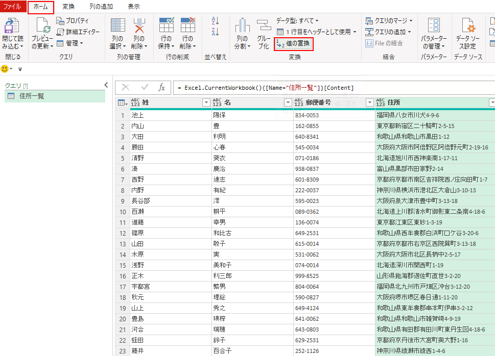Click Use First Row as Headers (1行目をヘッダーとして使用)
This screenshot has width=495, height=356.
click(x=317, y=32)
